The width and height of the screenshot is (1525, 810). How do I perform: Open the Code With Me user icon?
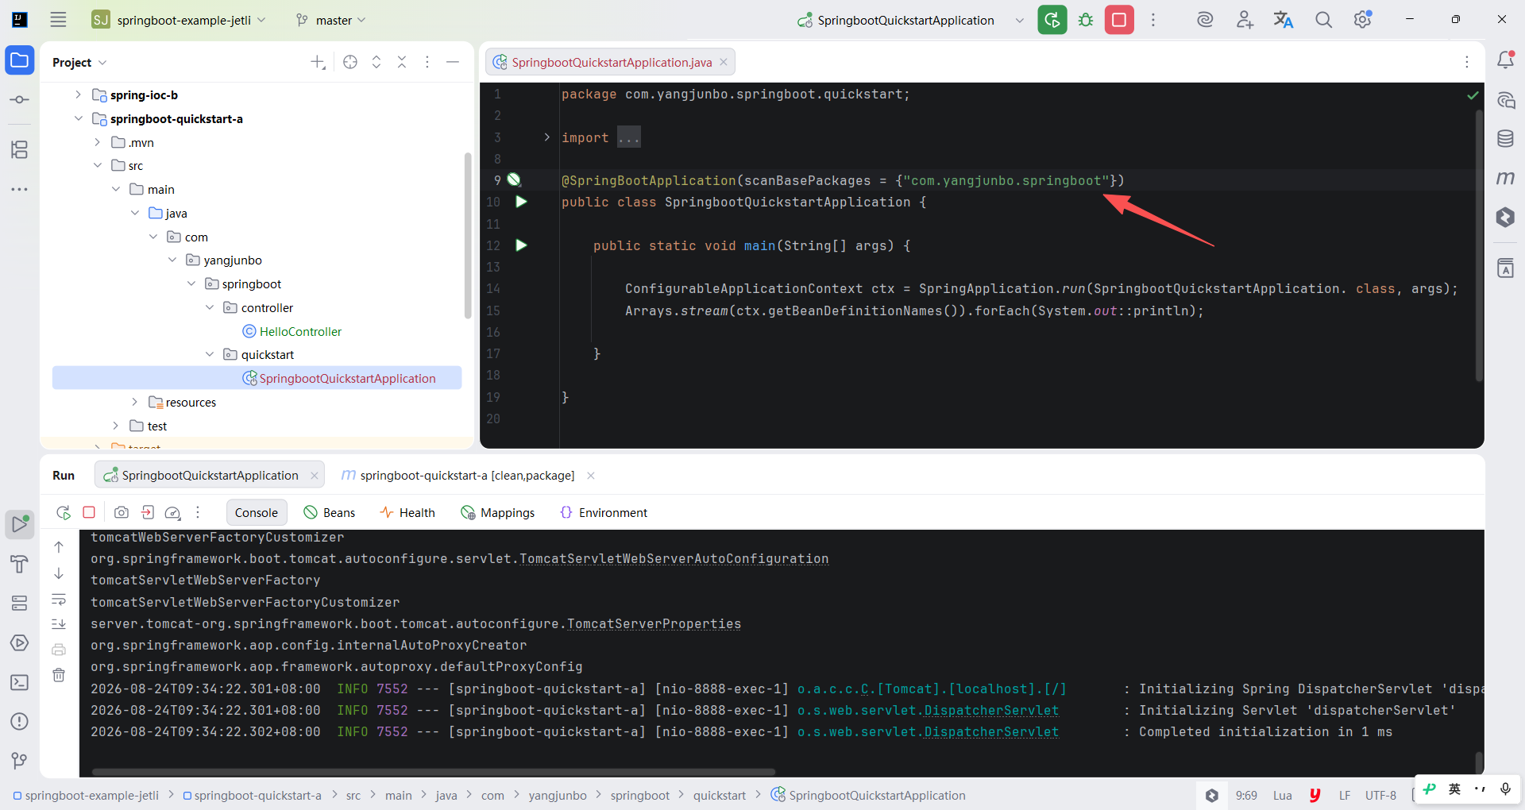point(1245,20)
